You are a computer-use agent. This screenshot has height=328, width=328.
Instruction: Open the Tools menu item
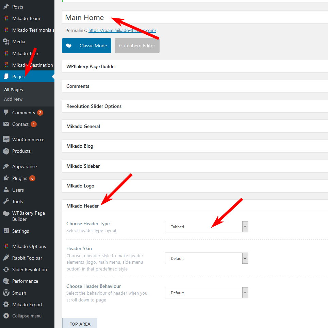point(17,201)
